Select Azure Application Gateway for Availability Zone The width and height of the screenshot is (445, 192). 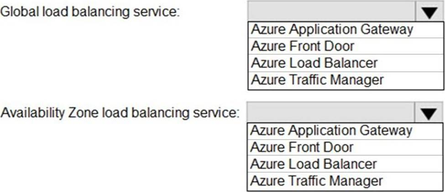tap(345, 131)
